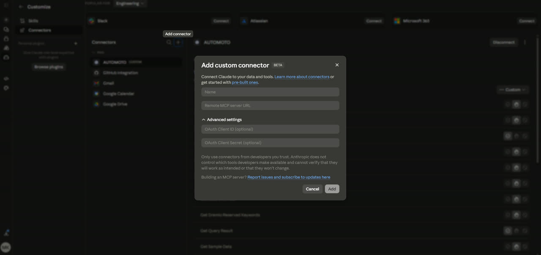541x255 pixels.
Task: Connect the Slack connector
Action: click(x=221, y=21)
